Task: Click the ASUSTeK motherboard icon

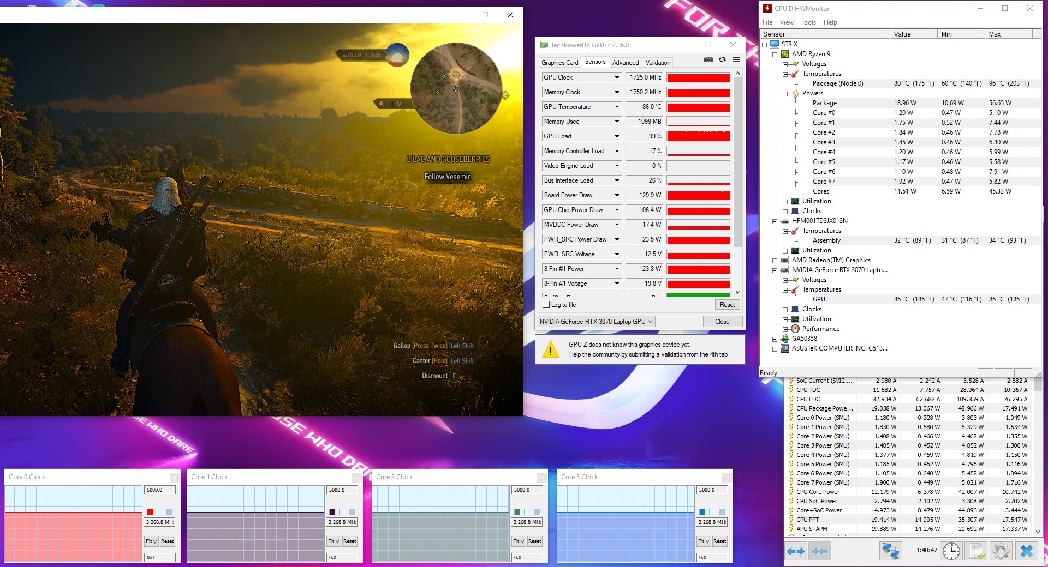Action: coord(785,348)
